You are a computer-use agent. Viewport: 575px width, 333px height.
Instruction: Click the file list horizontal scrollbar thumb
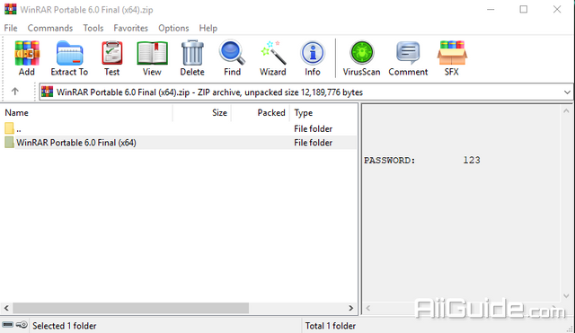[131, 308]
